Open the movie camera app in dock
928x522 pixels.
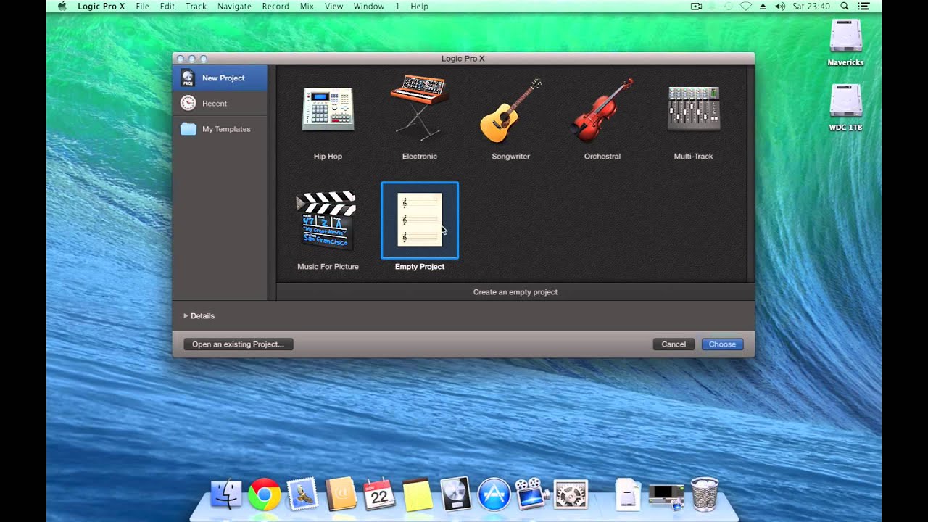click(532, 494)
